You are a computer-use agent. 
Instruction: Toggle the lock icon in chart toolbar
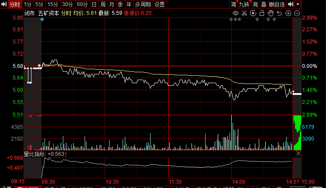tap(262, 13)
